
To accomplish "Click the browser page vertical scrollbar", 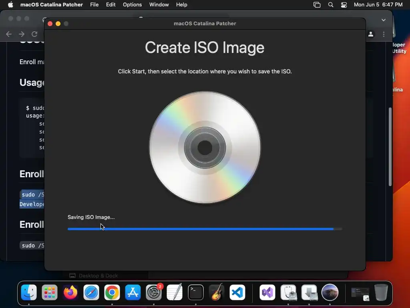I will click(x=390, y=147).
